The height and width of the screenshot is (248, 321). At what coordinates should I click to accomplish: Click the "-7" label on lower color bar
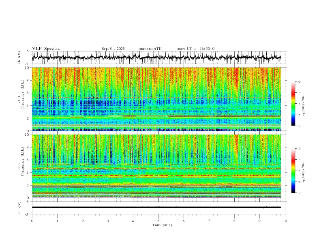click(299, 193)
